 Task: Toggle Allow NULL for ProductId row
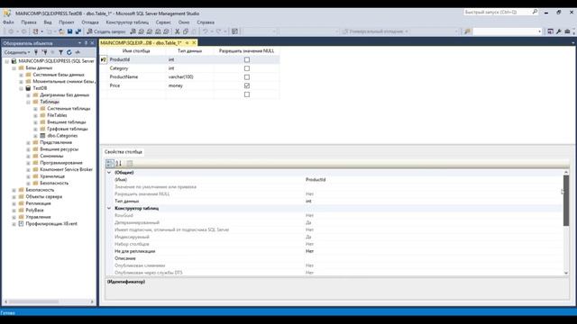(x=247, y=59)
